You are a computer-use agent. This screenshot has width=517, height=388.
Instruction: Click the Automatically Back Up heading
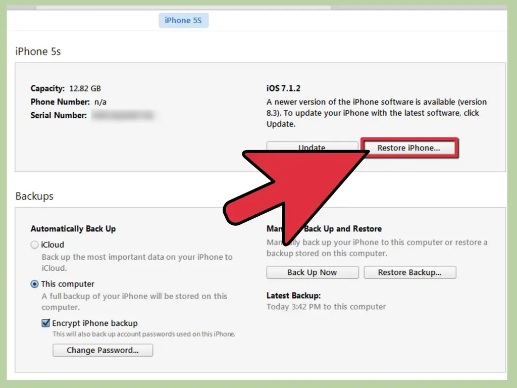click(73, 229)
